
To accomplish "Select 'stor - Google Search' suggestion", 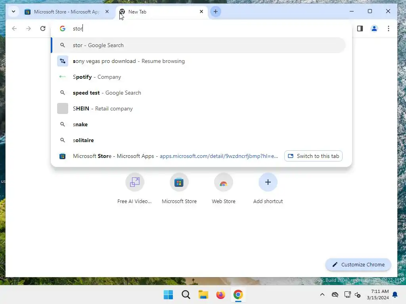I will click(198, 45).
